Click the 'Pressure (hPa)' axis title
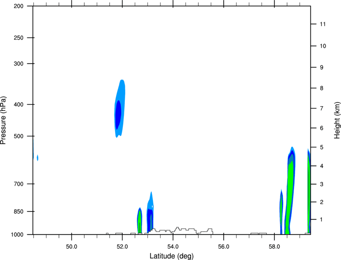Image resolution: width=341 pixels, height=260 pixels. (x=3, y=120)
